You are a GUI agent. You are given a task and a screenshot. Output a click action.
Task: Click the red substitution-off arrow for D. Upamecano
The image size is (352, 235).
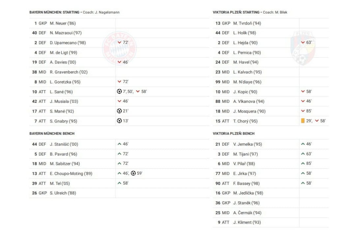[x=119, y=43]
